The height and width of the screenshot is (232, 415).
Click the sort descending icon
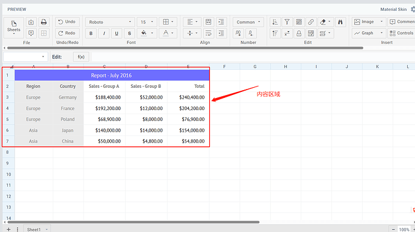coord(275,33)
